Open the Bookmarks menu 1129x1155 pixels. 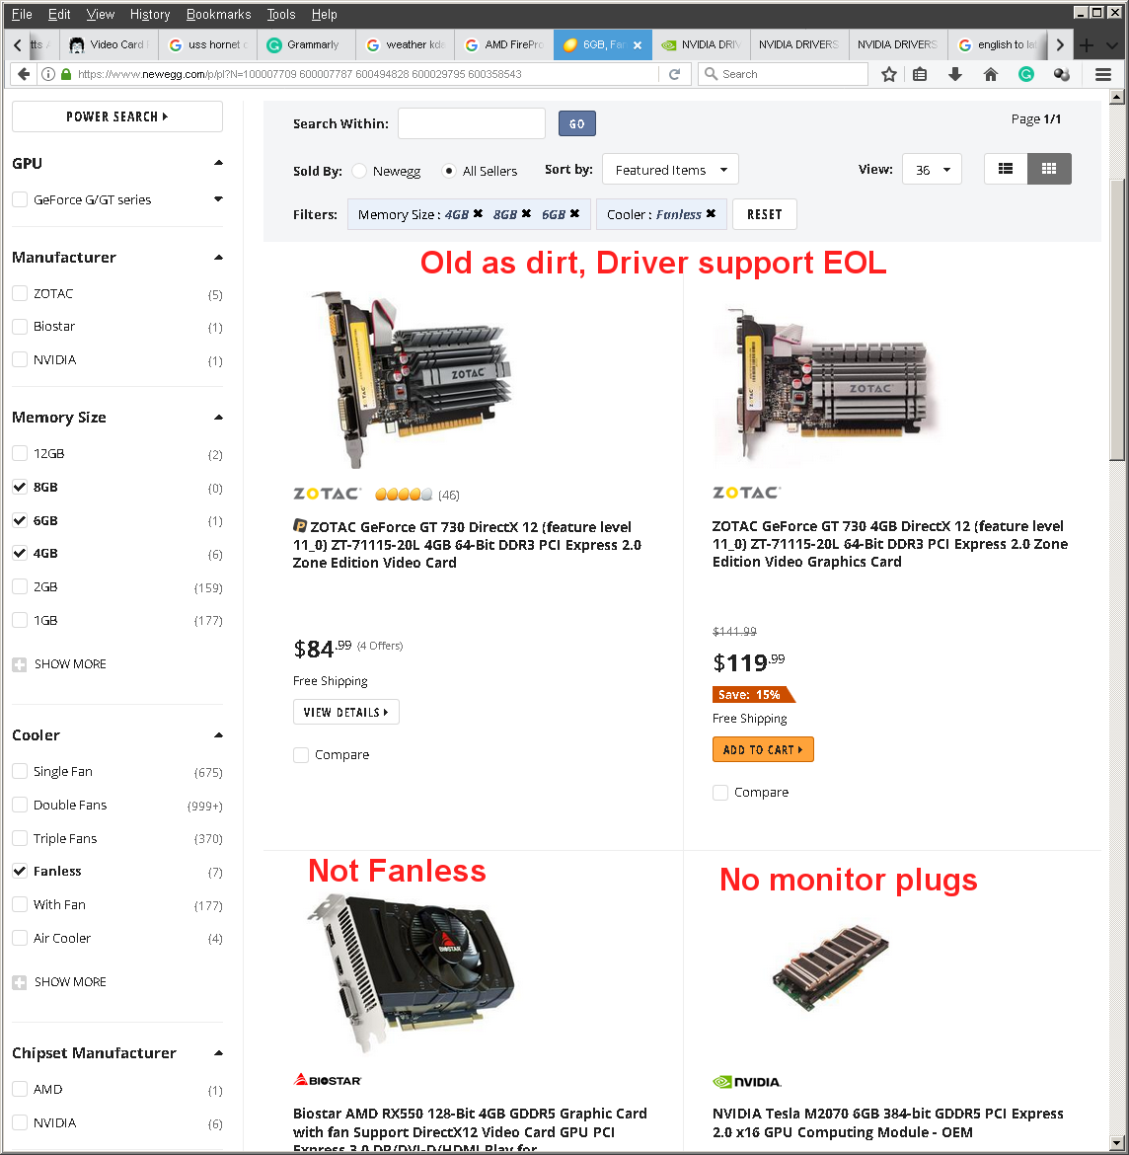(219, 14)
